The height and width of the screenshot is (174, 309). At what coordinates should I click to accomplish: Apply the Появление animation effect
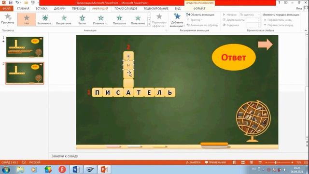[138, 19]
